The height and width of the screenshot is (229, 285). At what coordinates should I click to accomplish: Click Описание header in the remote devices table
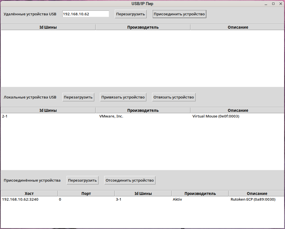click(238, 27)
